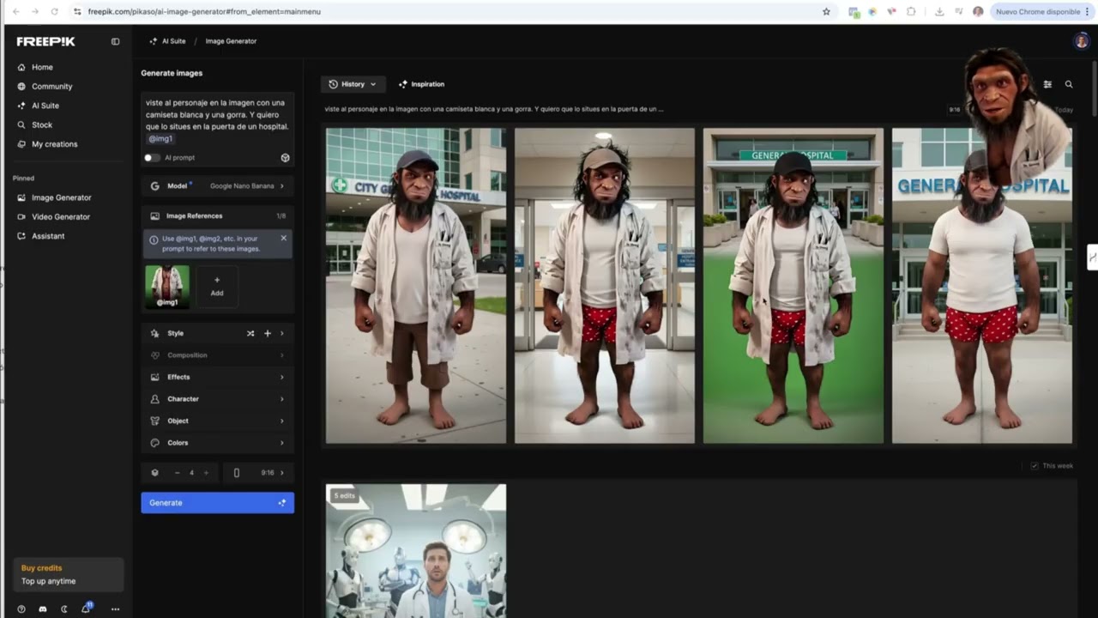This screenshot has height=618, width=1098.
Task: Expand the Colors section
Action: point(217,443)
